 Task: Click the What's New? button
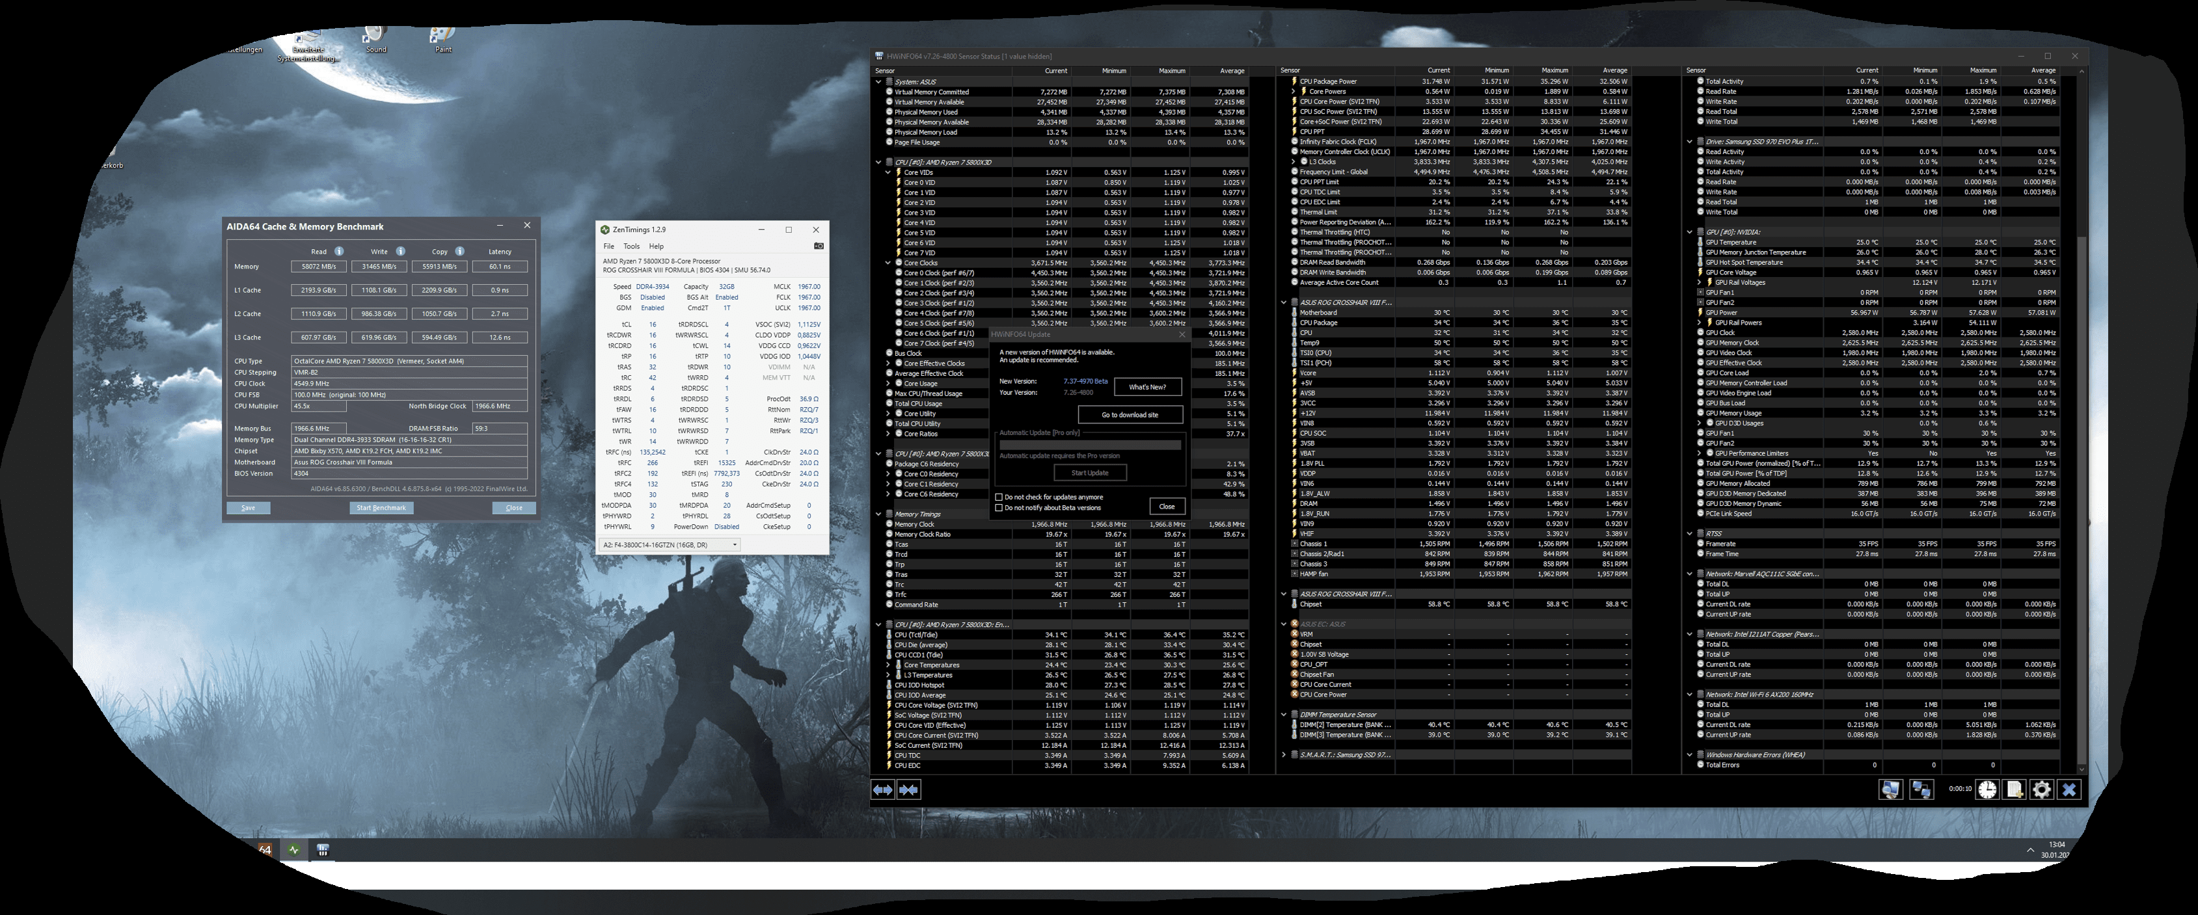pyautogui.click(x=1148, y=387)
